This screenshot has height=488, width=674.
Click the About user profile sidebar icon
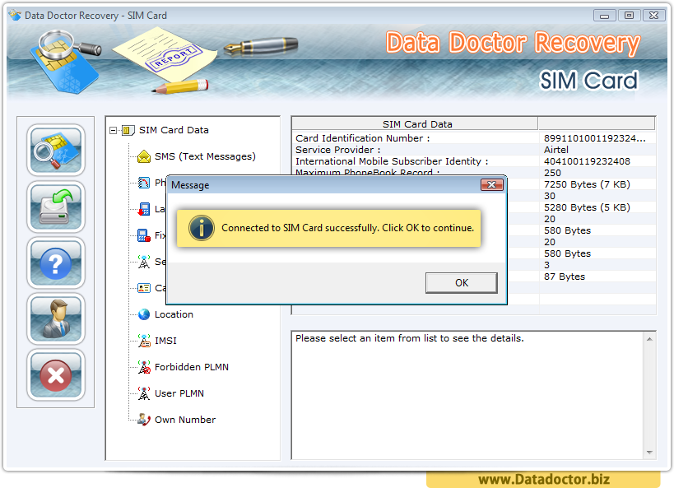[x=56, y=318]
